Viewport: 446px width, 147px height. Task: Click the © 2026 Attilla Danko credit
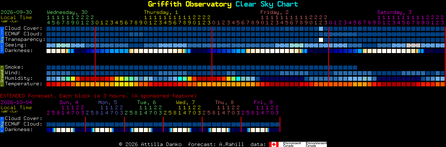[x=150, y=144]
